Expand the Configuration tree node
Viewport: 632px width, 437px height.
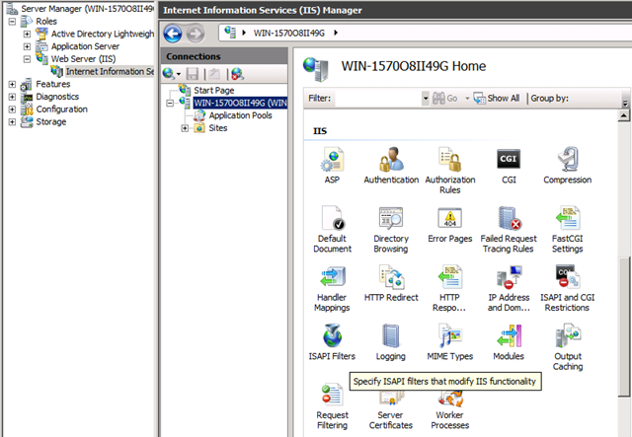click(x=12, y=109)
